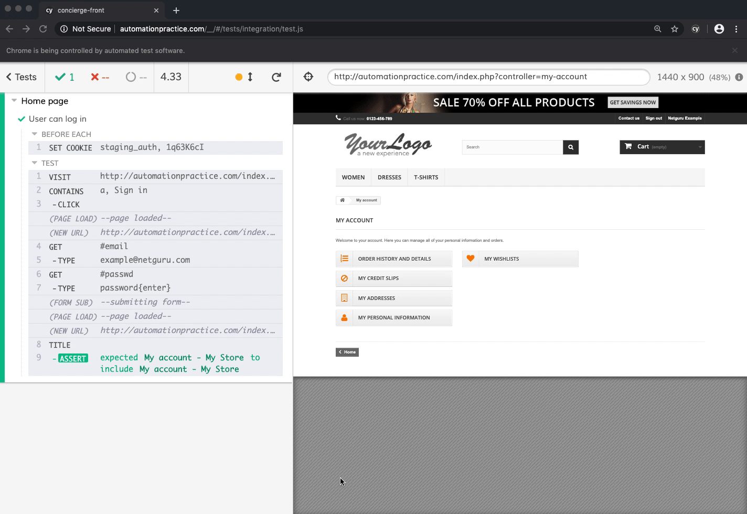Click the magnifier search button in store
This screenshot has height=514, width=747.
pos(571,147)
